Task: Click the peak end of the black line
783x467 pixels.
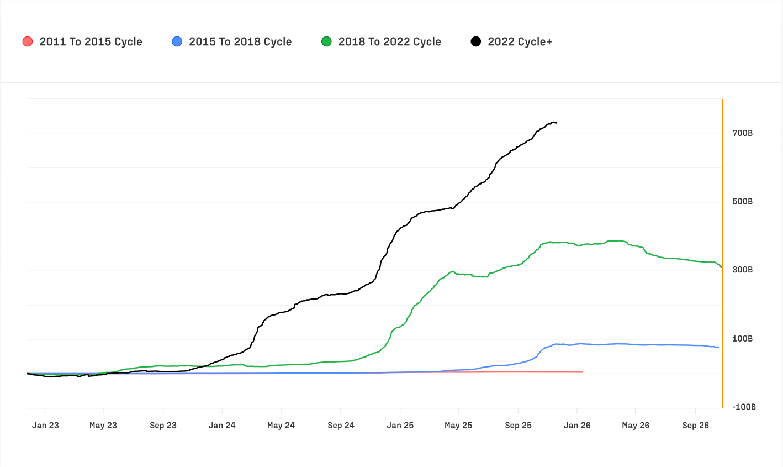Action: (x=555, y=123)
